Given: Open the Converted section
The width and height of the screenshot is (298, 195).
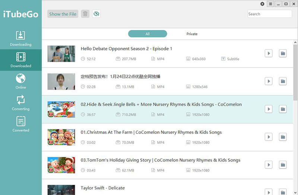Looking at the screenshot, I should click(x=21, y=124).
